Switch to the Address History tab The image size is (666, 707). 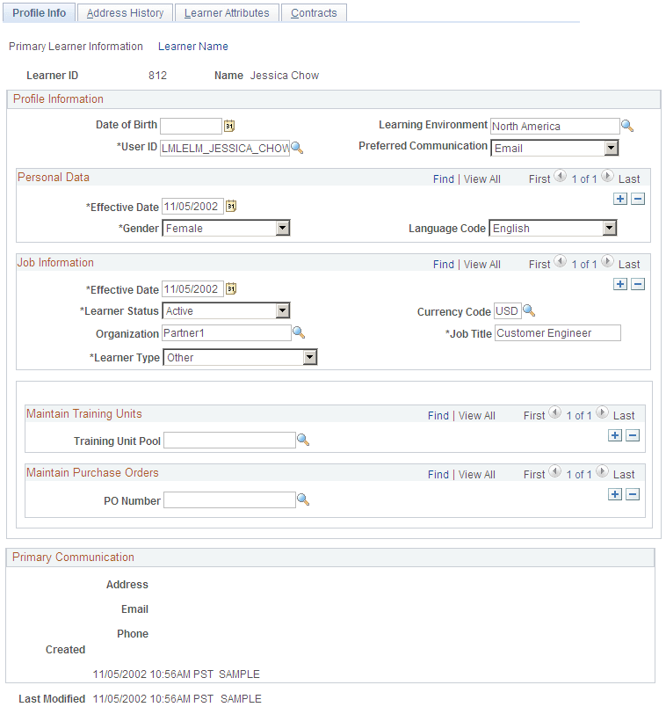click(124, 12)
